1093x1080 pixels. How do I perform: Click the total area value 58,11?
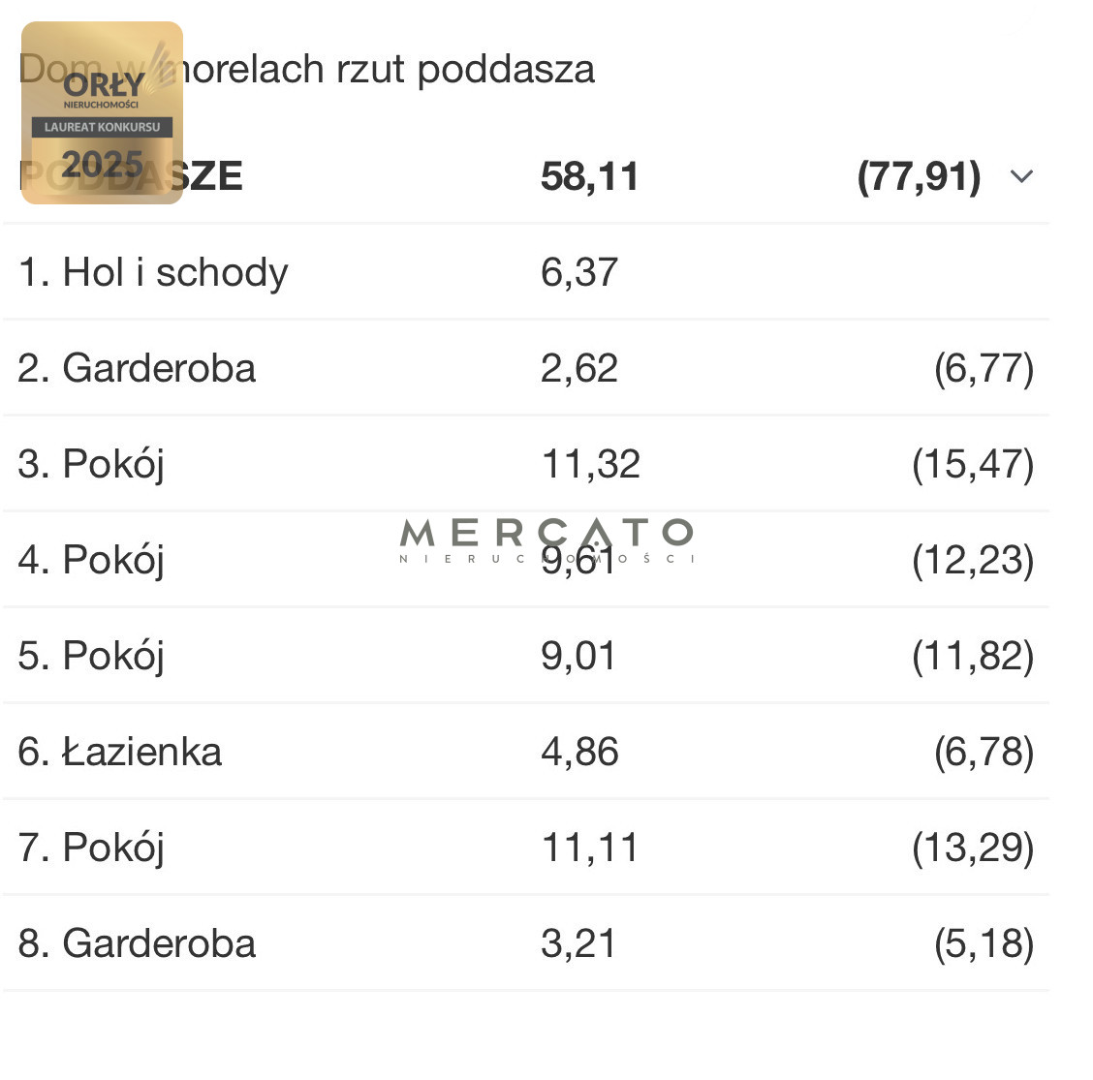(x=590, y=176)
